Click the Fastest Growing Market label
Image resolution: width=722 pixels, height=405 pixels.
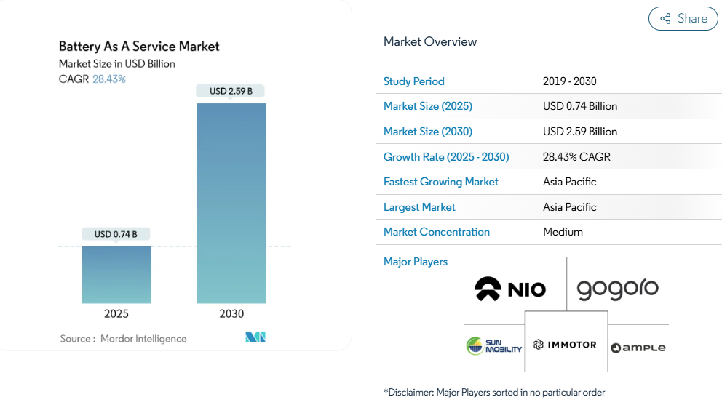(441, 182)
